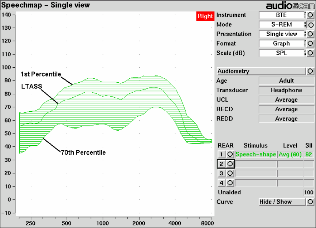Open the Mode S-REM selector
Viewport: 316px width, 228px height.
pos(282,25)
